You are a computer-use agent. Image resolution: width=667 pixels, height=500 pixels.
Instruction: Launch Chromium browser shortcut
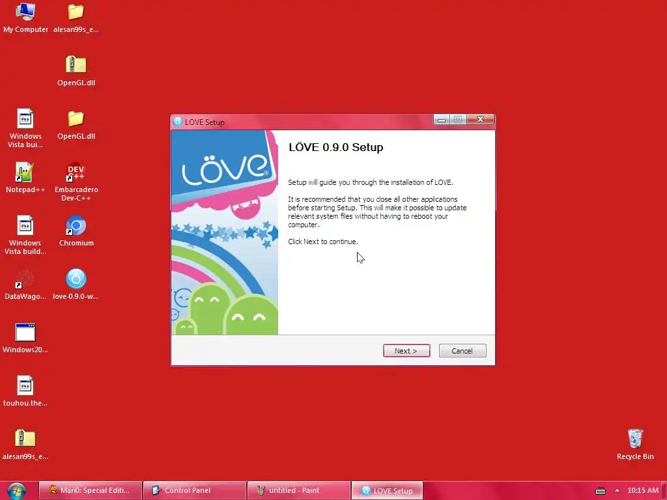click(76, 231)
